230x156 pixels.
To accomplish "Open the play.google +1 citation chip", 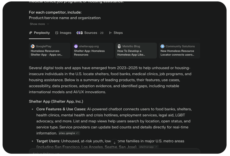I will click(x=69, y=133).
